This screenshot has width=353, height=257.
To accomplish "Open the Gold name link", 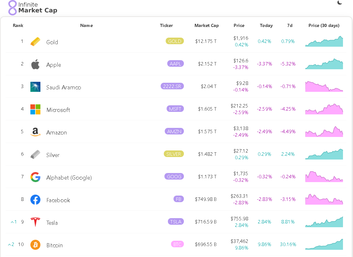I will click(52, 42).
